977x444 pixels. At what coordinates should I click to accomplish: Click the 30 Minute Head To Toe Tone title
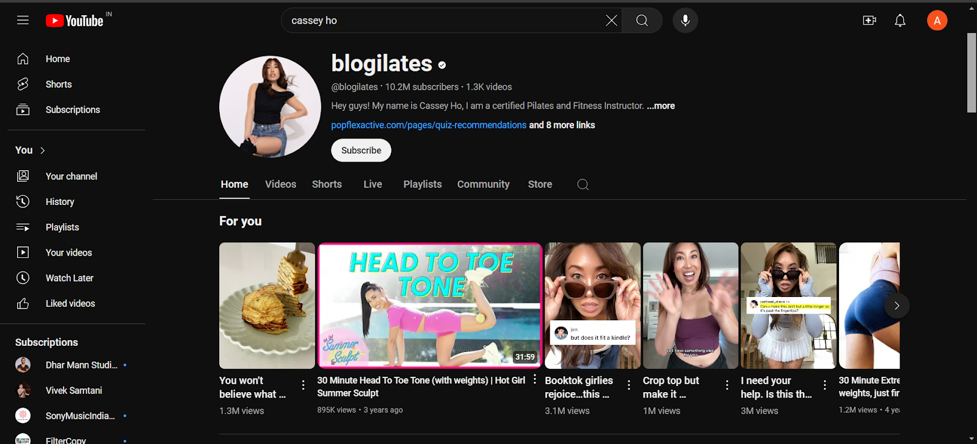(x=421, y=387)
